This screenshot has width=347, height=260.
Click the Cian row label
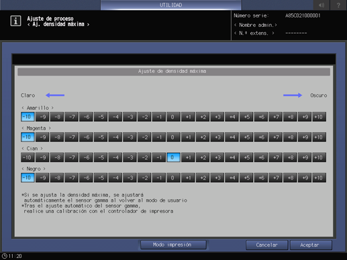(x=32, y=149)
